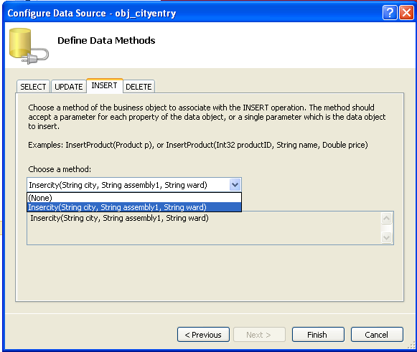
Task: Select the INSERT tab
Action: tap(104, 85)
